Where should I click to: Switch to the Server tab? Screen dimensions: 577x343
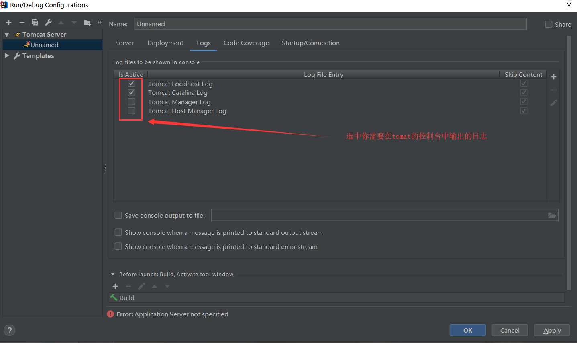click(124, 43)
